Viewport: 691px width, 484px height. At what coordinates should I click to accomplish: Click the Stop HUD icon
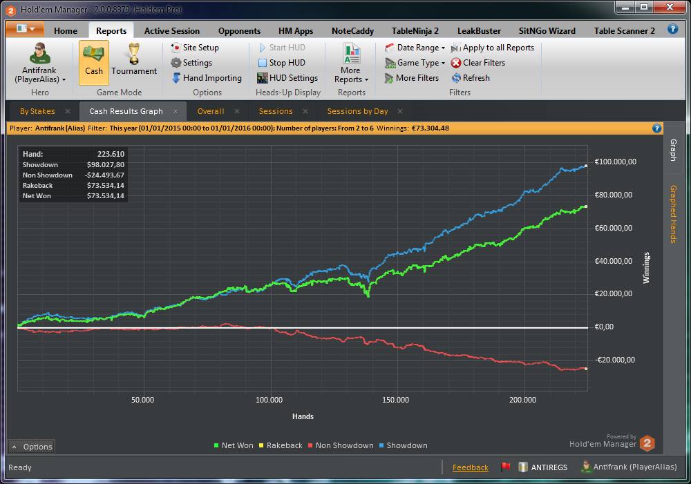[262, 63]
